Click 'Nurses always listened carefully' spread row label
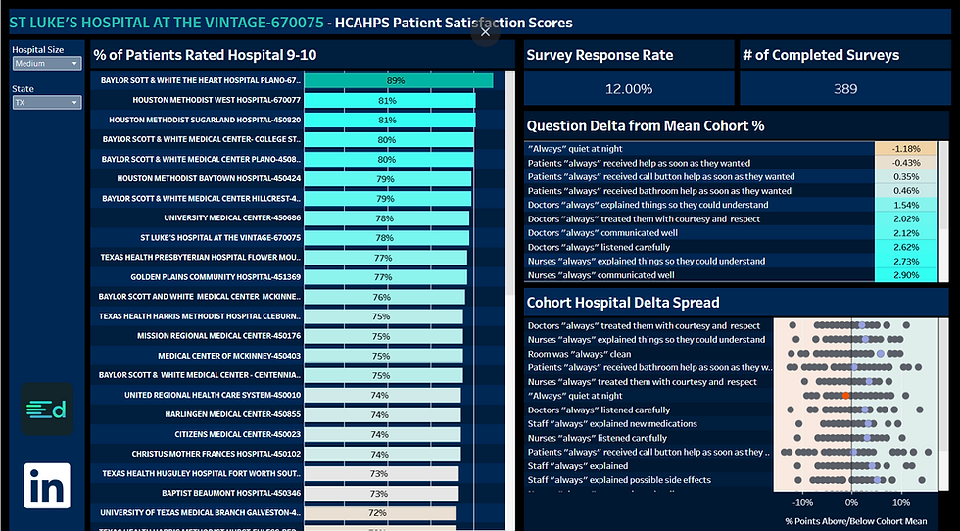Viewport: 960px width, 531px height. tap(597, 438)
